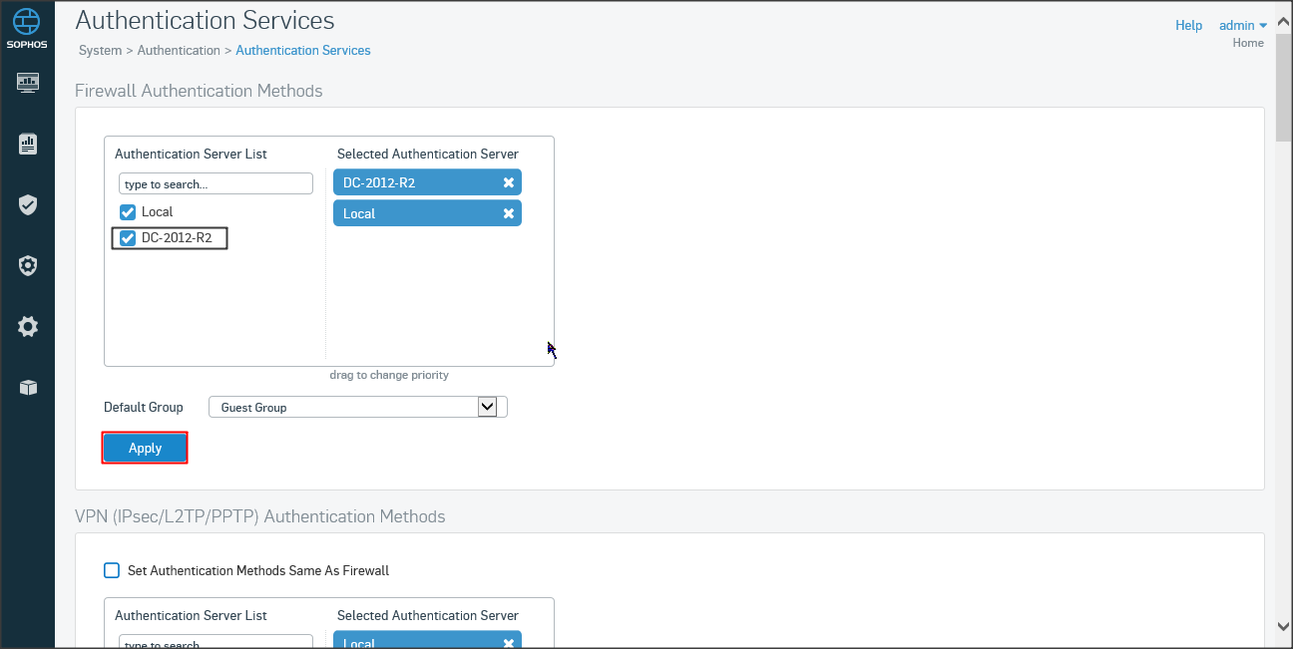
Task: Expand the admin user menu
Action: point(1242,25)
